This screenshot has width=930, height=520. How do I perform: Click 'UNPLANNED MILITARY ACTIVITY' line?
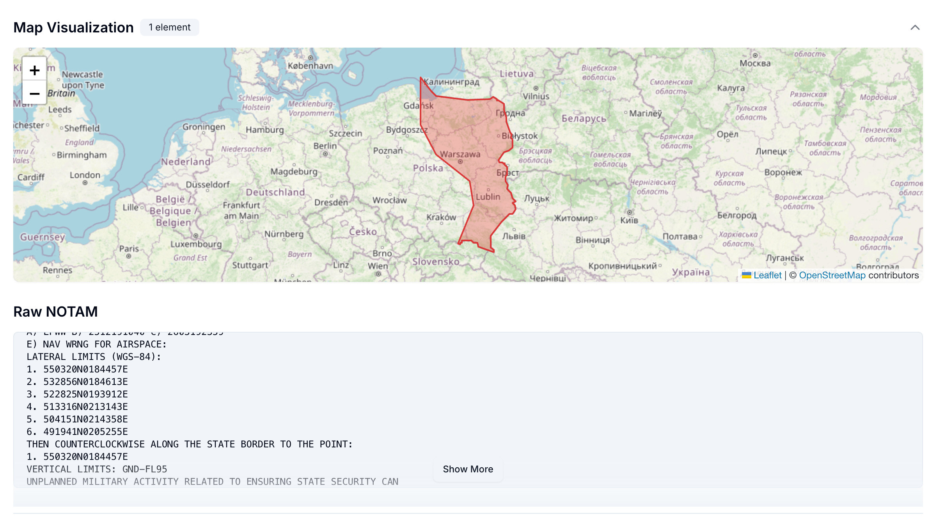213,482
